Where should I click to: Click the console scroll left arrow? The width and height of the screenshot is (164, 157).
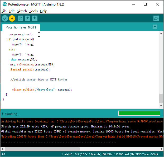[3, 149]
